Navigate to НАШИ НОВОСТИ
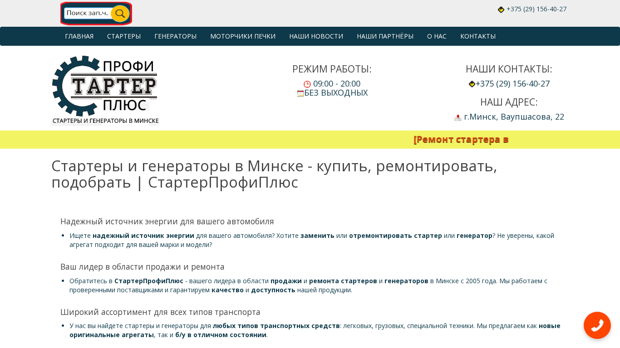620x348 pixels. [316, 36]
